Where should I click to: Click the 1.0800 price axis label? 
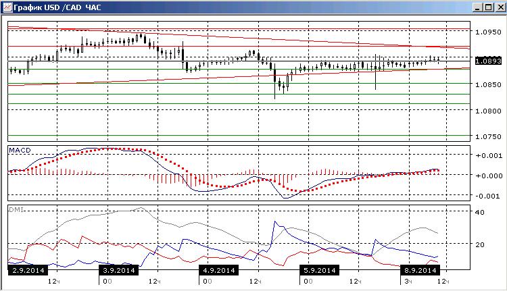(488, 111)
